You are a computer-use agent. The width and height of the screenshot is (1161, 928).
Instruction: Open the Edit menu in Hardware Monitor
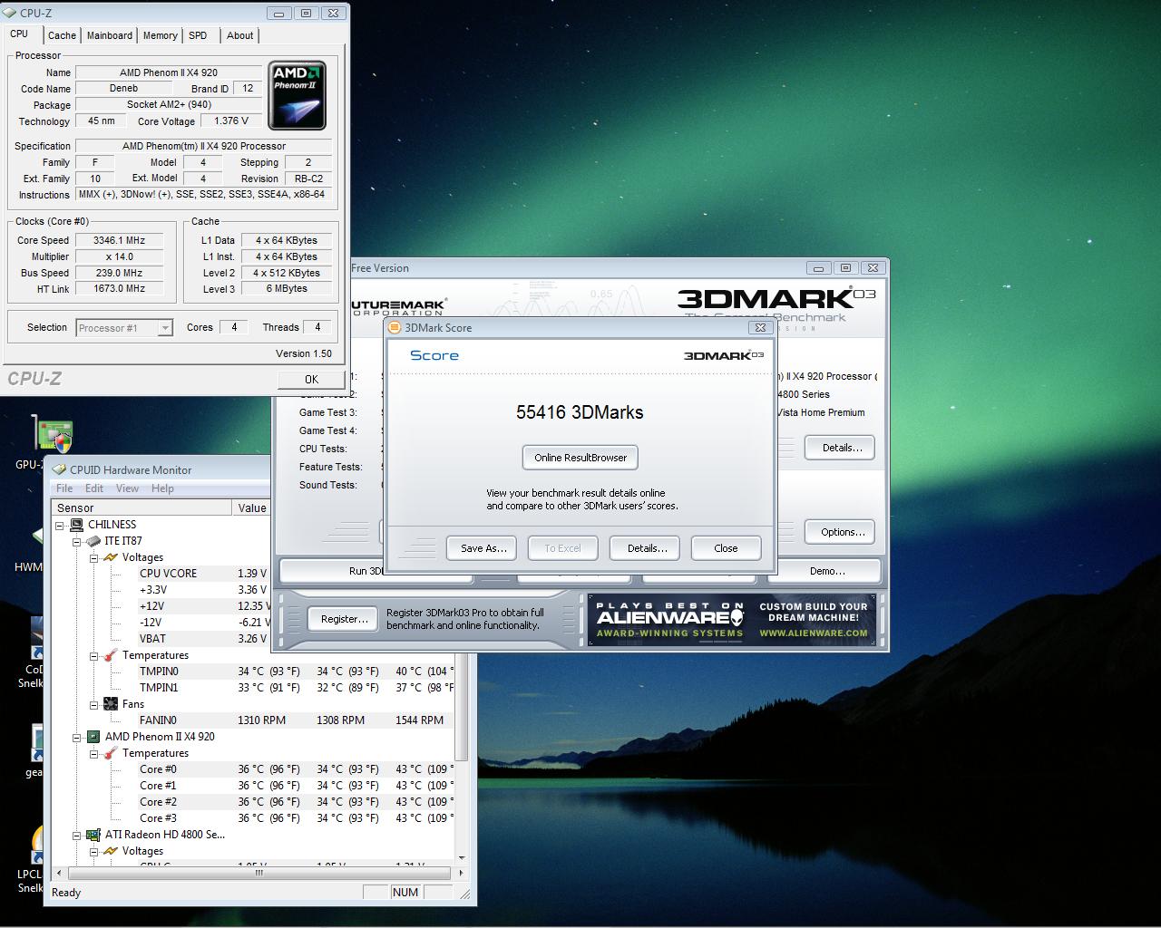point(94,488)
